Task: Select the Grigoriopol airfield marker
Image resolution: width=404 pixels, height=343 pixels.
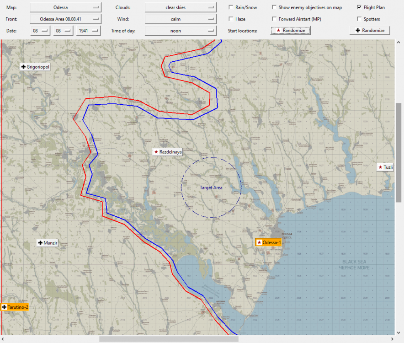Action: (x=35, y=67)
